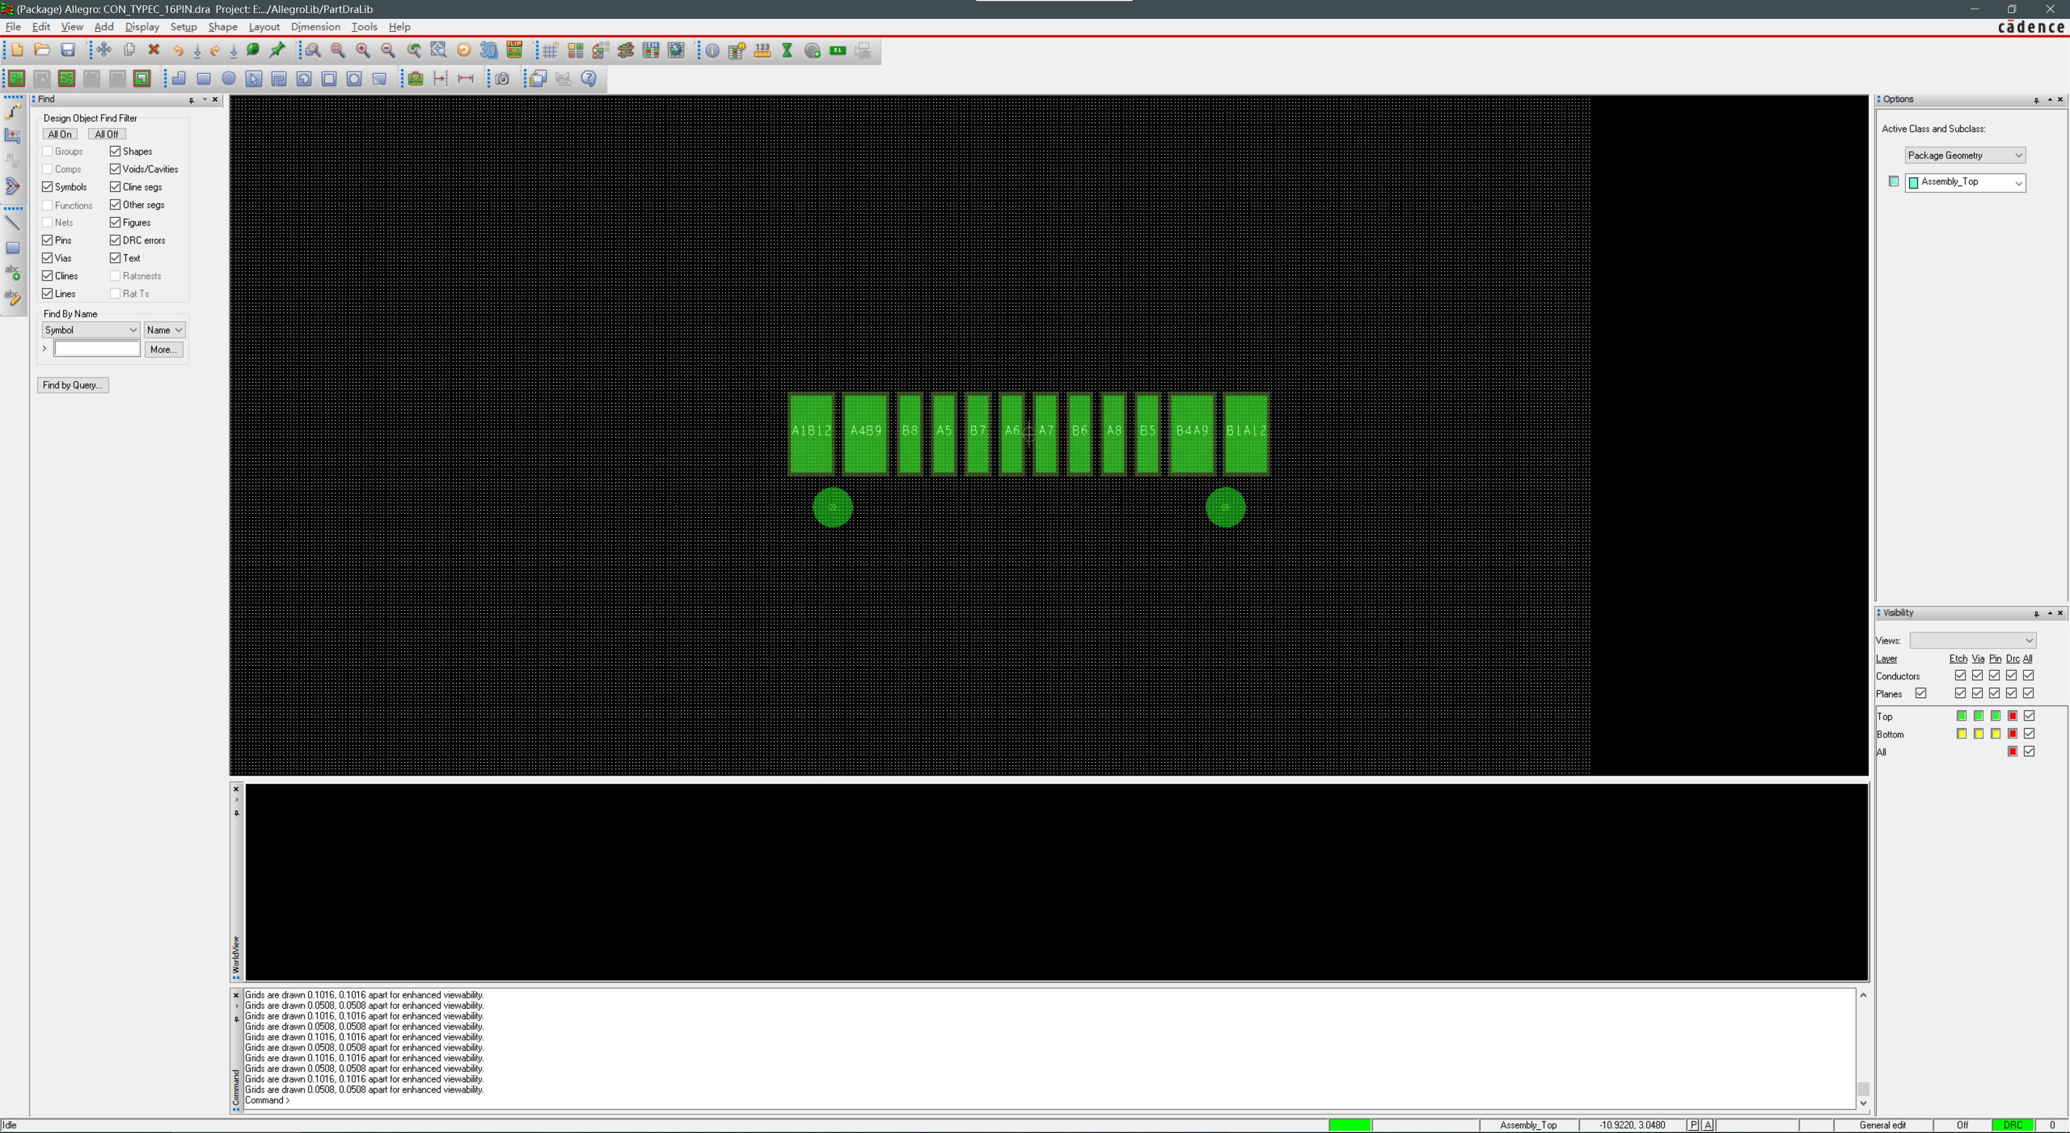Click the All row red Drc color swatch
The height and width of the screenshot is (1133, 2070).
coord(2012,751)
